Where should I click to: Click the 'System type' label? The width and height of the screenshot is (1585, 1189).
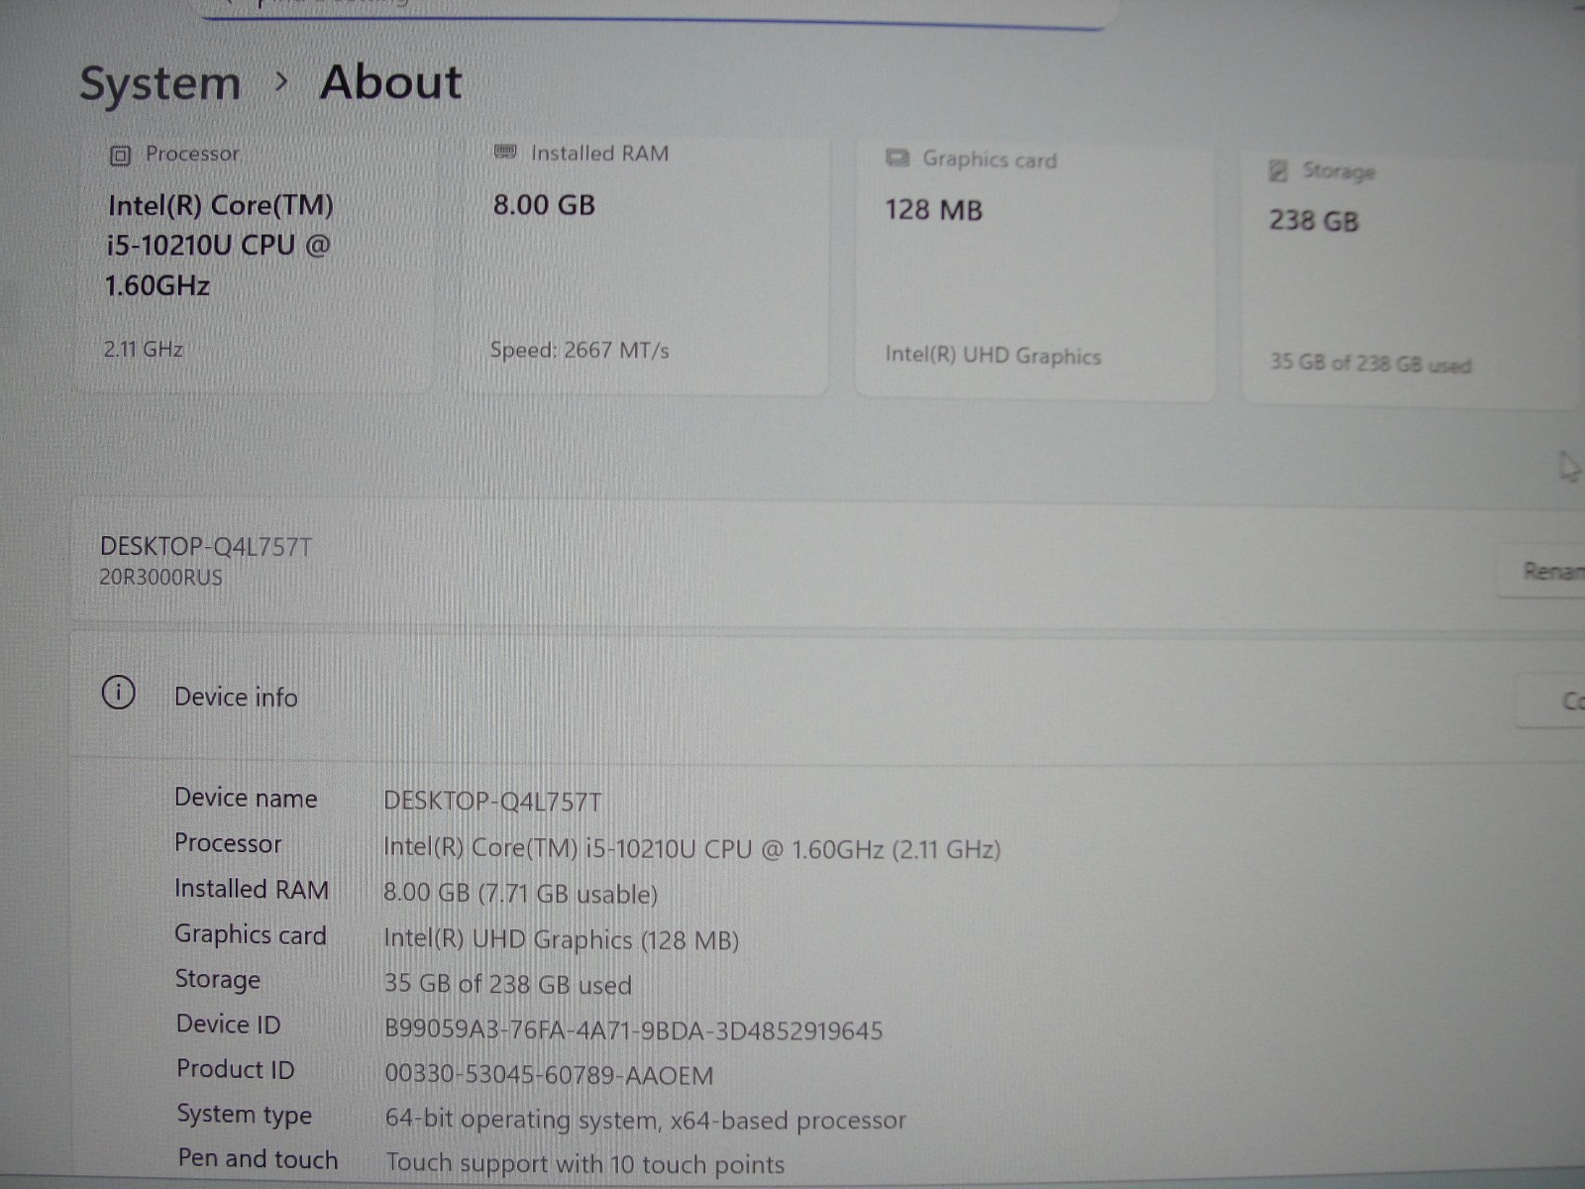(x=244, y=1115)
